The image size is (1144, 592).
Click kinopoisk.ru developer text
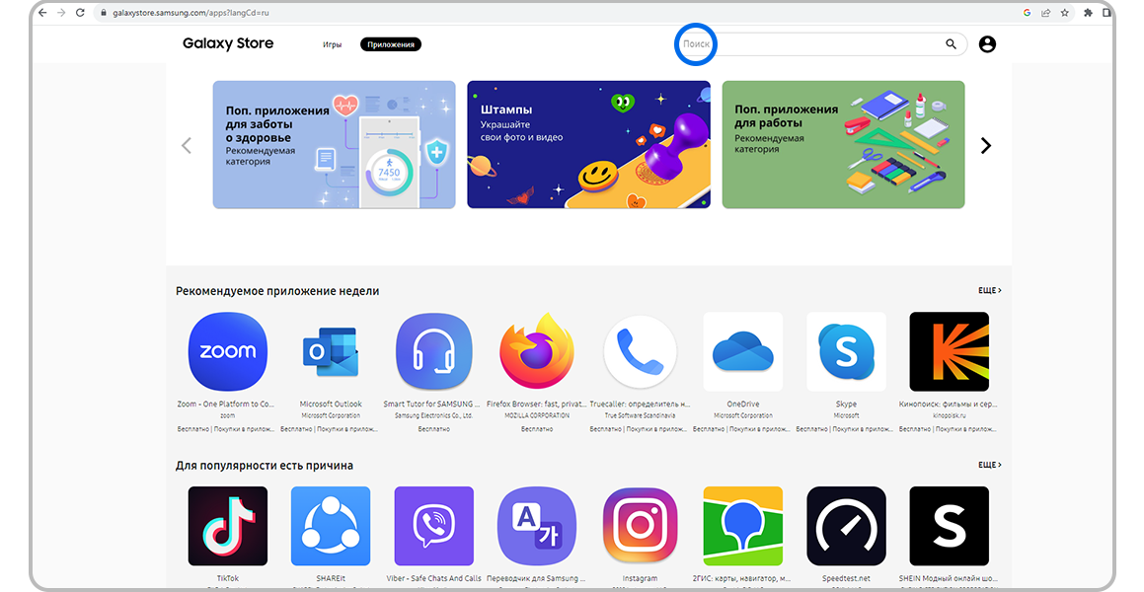(x=949, y=415)
